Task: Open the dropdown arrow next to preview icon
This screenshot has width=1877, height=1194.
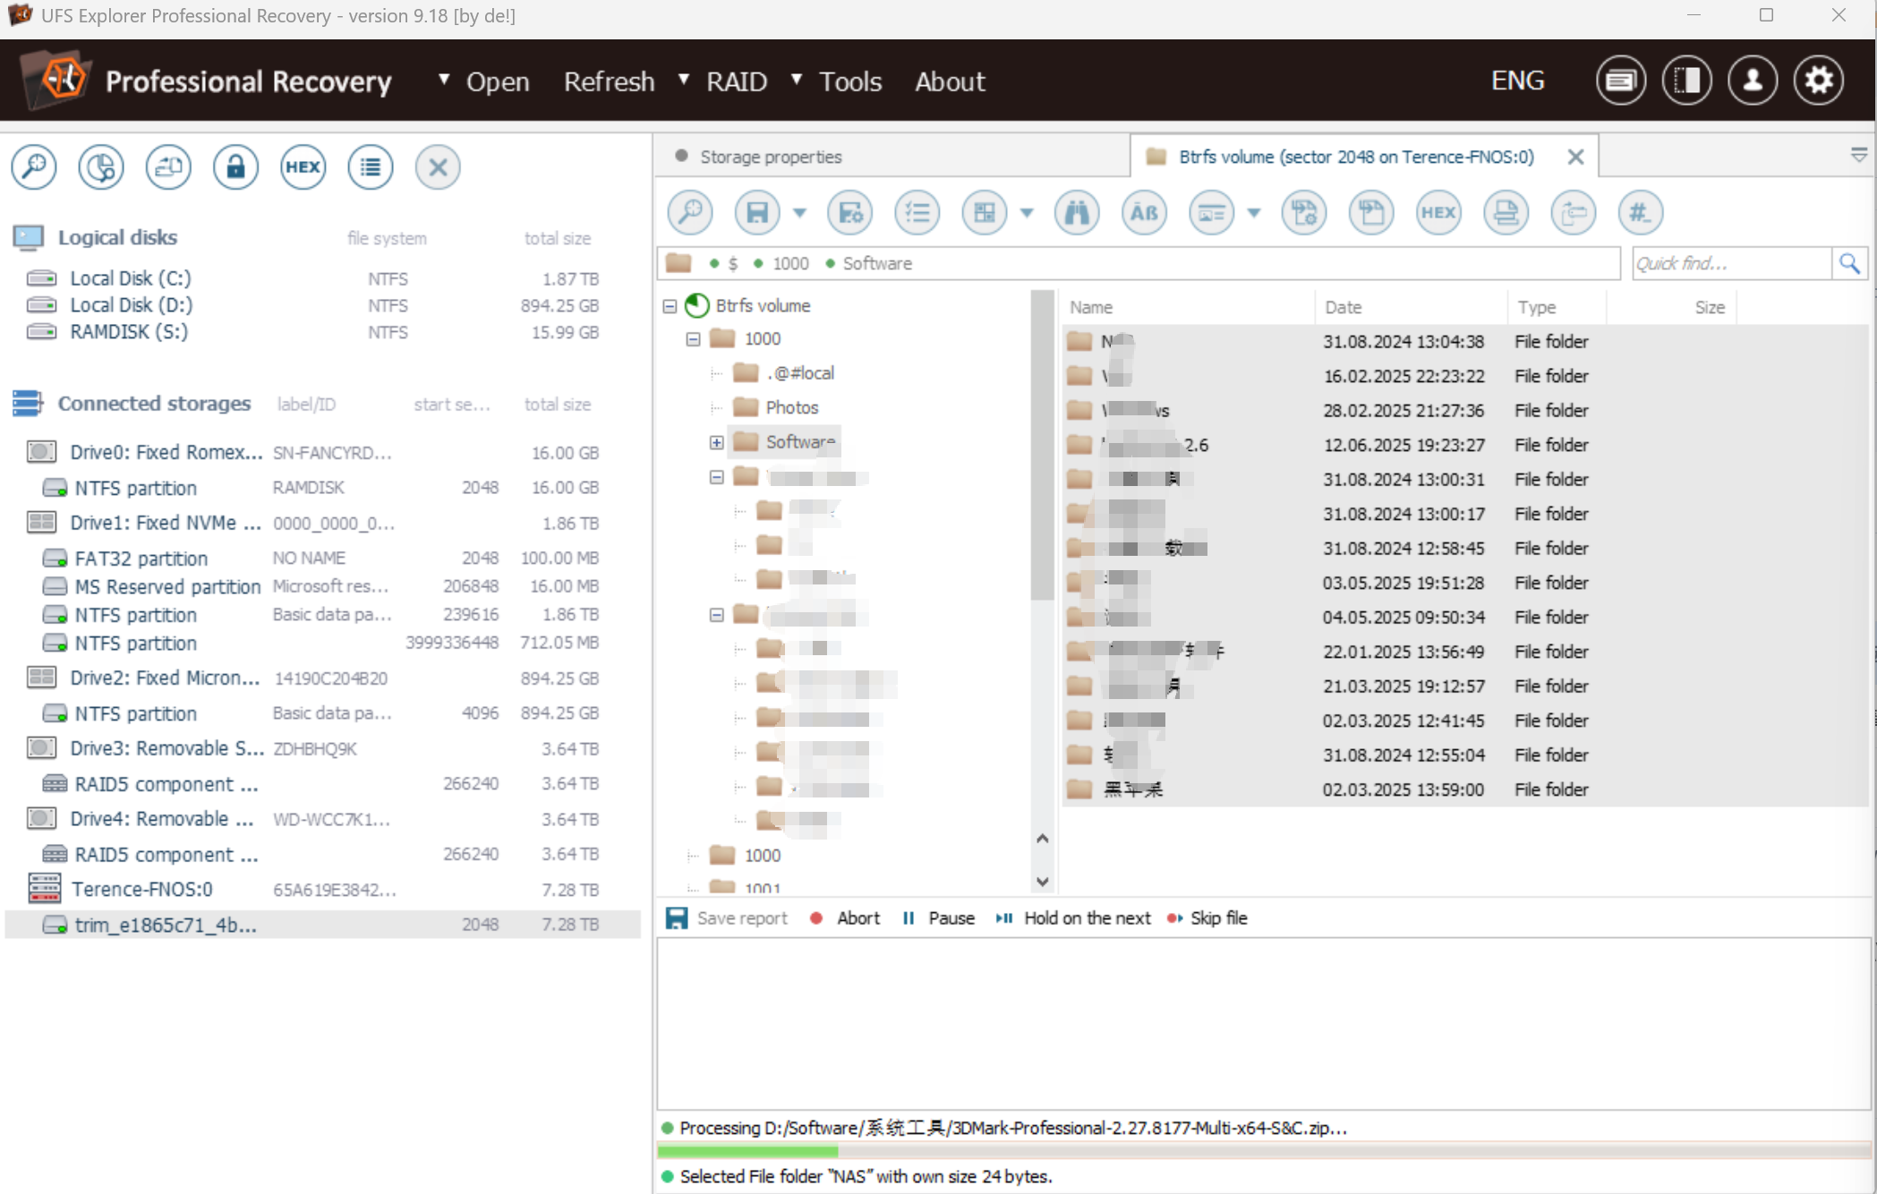Action: pyautogui.click(x=1254, y=213)
